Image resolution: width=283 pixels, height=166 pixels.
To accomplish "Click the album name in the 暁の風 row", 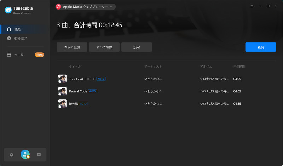I will point(214,104).
